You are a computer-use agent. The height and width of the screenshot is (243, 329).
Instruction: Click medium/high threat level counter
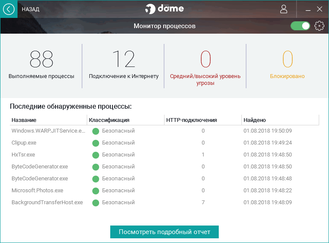205,68
